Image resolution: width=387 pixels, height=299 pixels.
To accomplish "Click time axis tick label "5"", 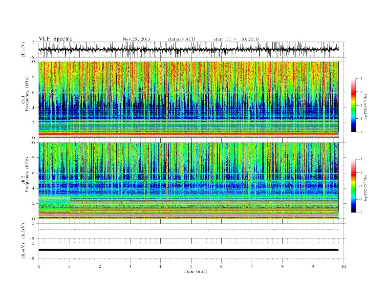I will pos(191,266).
